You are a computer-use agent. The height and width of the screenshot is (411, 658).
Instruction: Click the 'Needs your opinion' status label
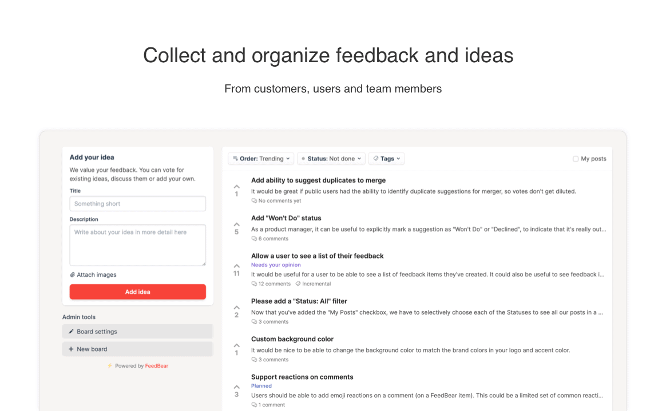(276, 265)
